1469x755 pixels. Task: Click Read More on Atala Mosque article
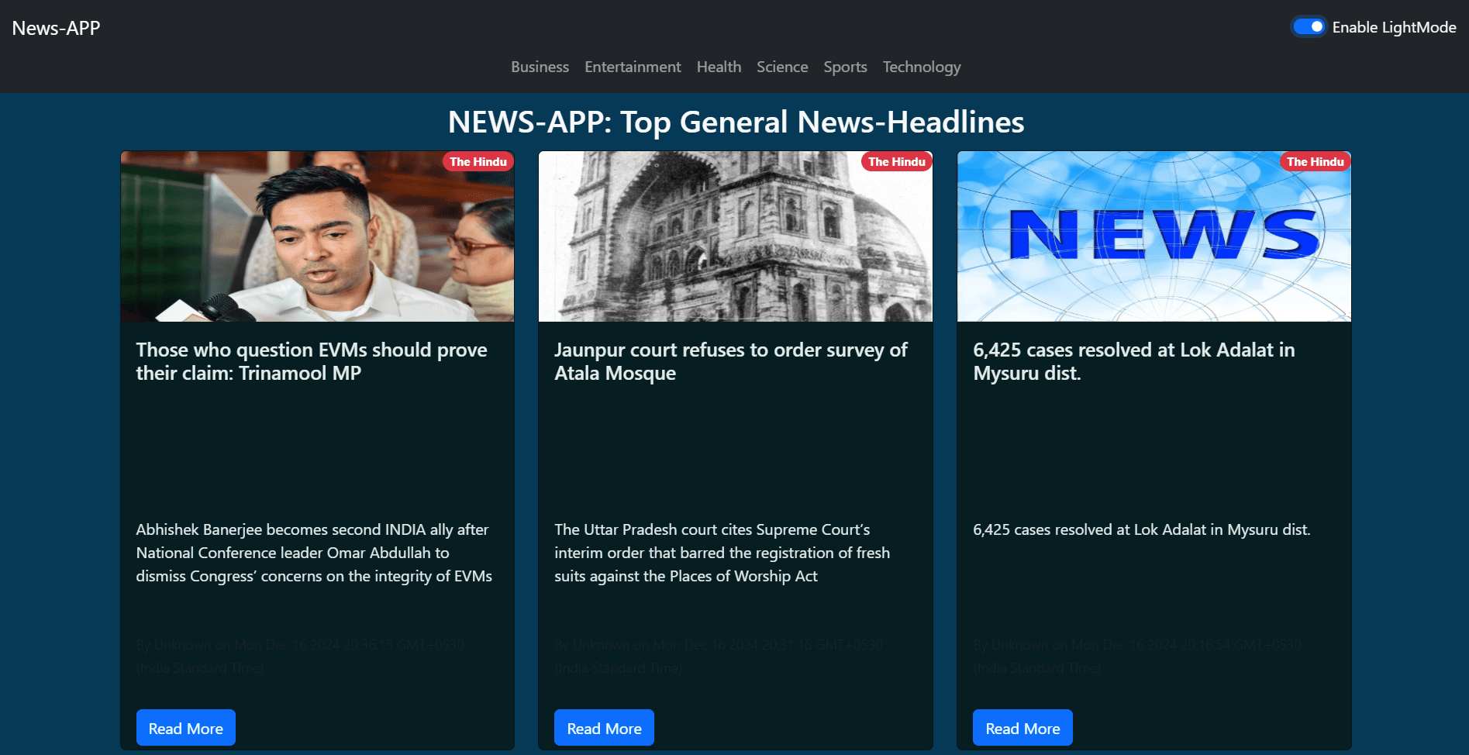[604, 728]
